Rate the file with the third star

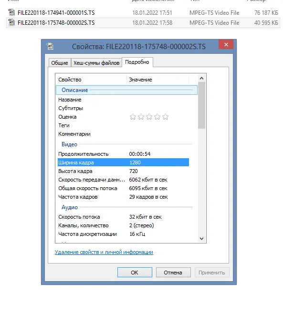click(149, 117)
